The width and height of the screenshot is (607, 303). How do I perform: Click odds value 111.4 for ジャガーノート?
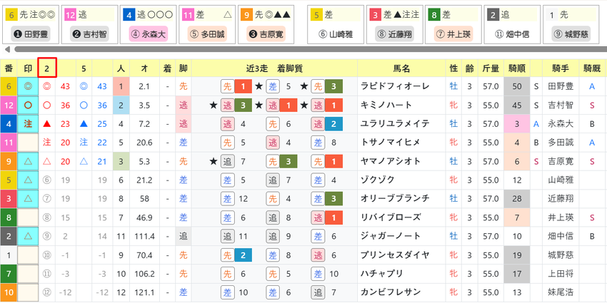144,236
